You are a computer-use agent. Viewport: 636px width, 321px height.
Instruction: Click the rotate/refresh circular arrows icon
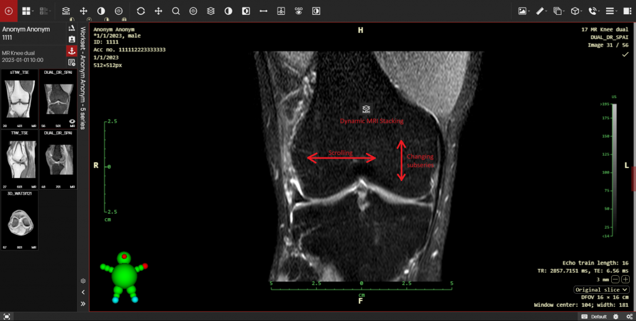[x=141, y=11]
